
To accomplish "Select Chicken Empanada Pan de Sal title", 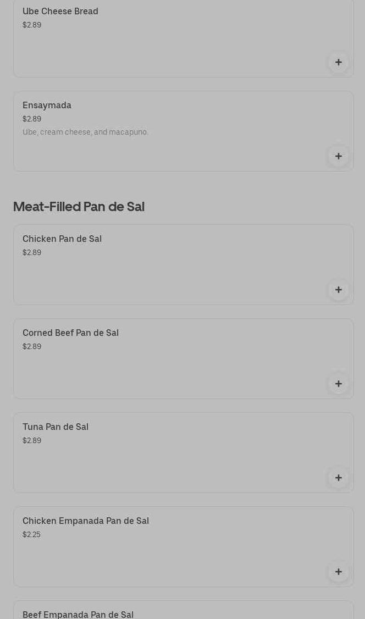I will coord(86,521).
